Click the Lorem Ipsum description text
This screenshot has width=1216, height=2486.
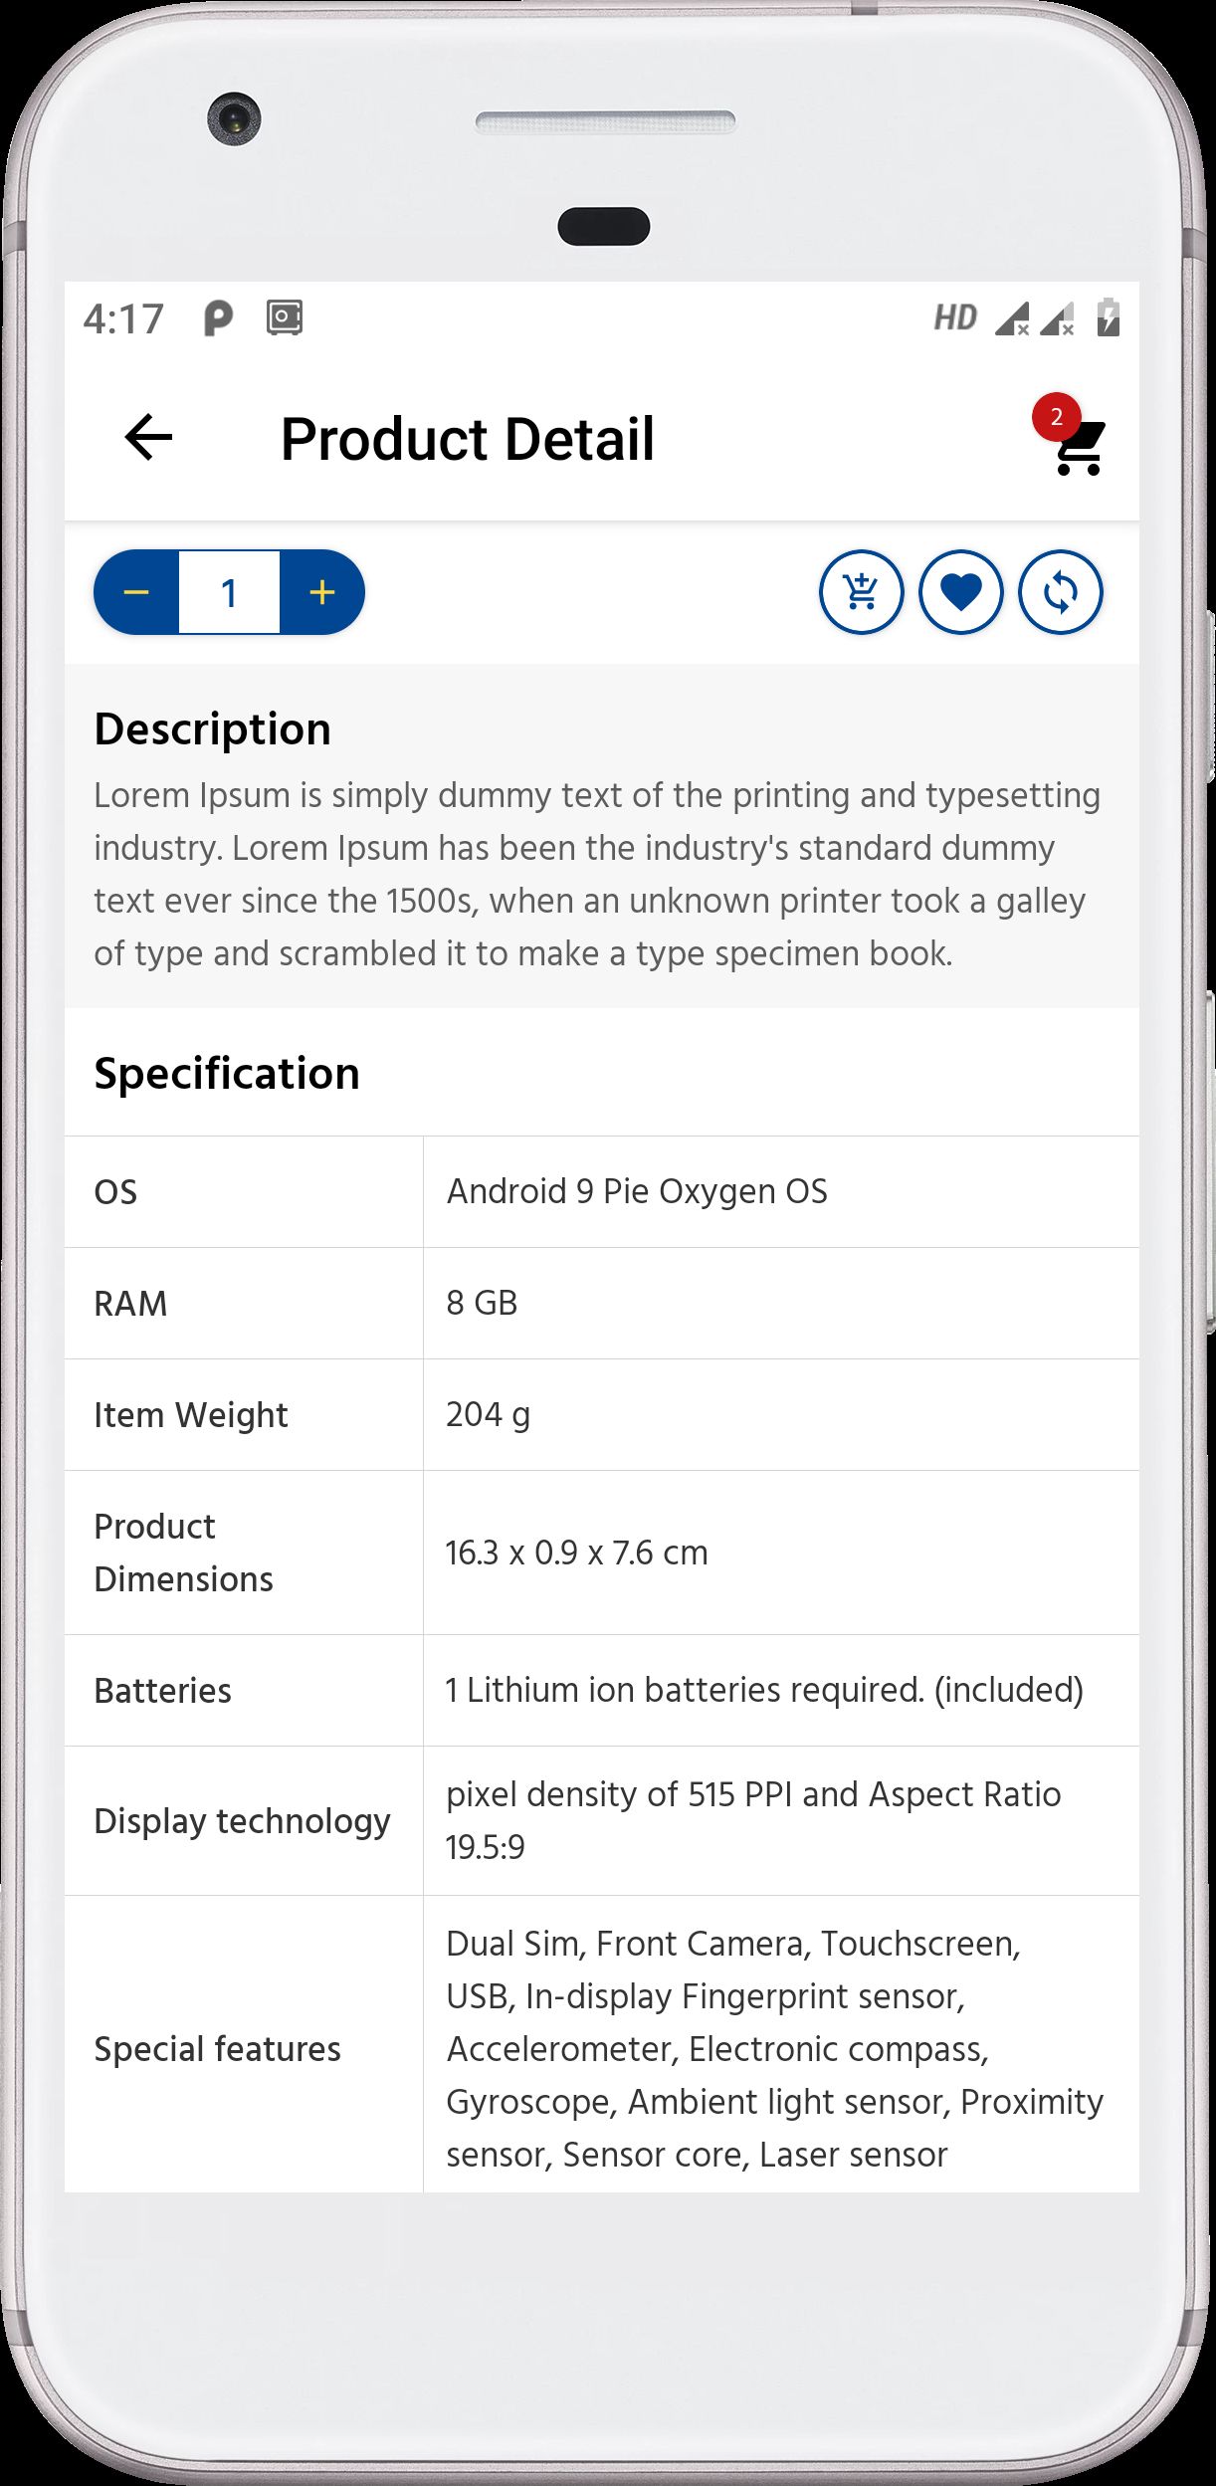pos(597,874)
